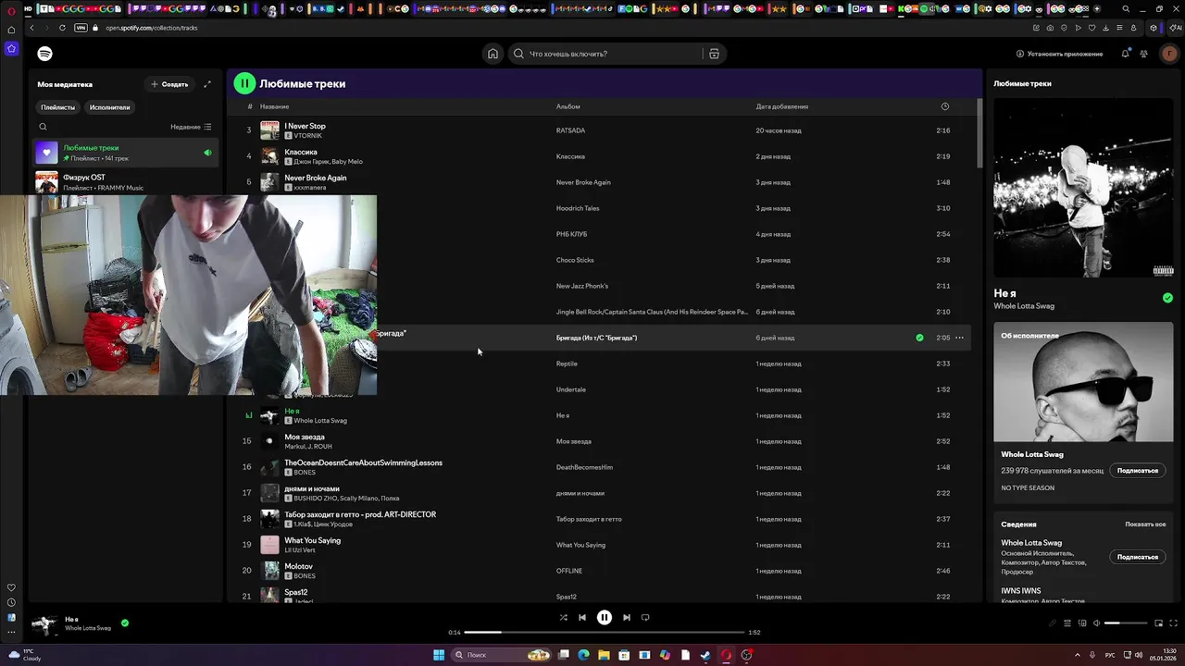Switch Spotify to full screen mode
This screenshot has height=666, width=1185.
point(1172,623)
